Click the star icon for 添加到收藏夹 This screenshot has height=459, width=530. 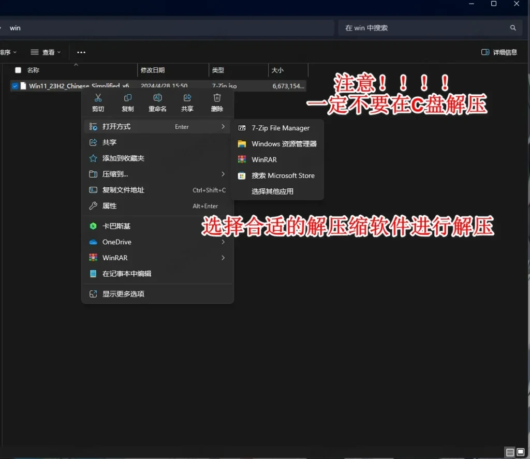click(93, 158)
